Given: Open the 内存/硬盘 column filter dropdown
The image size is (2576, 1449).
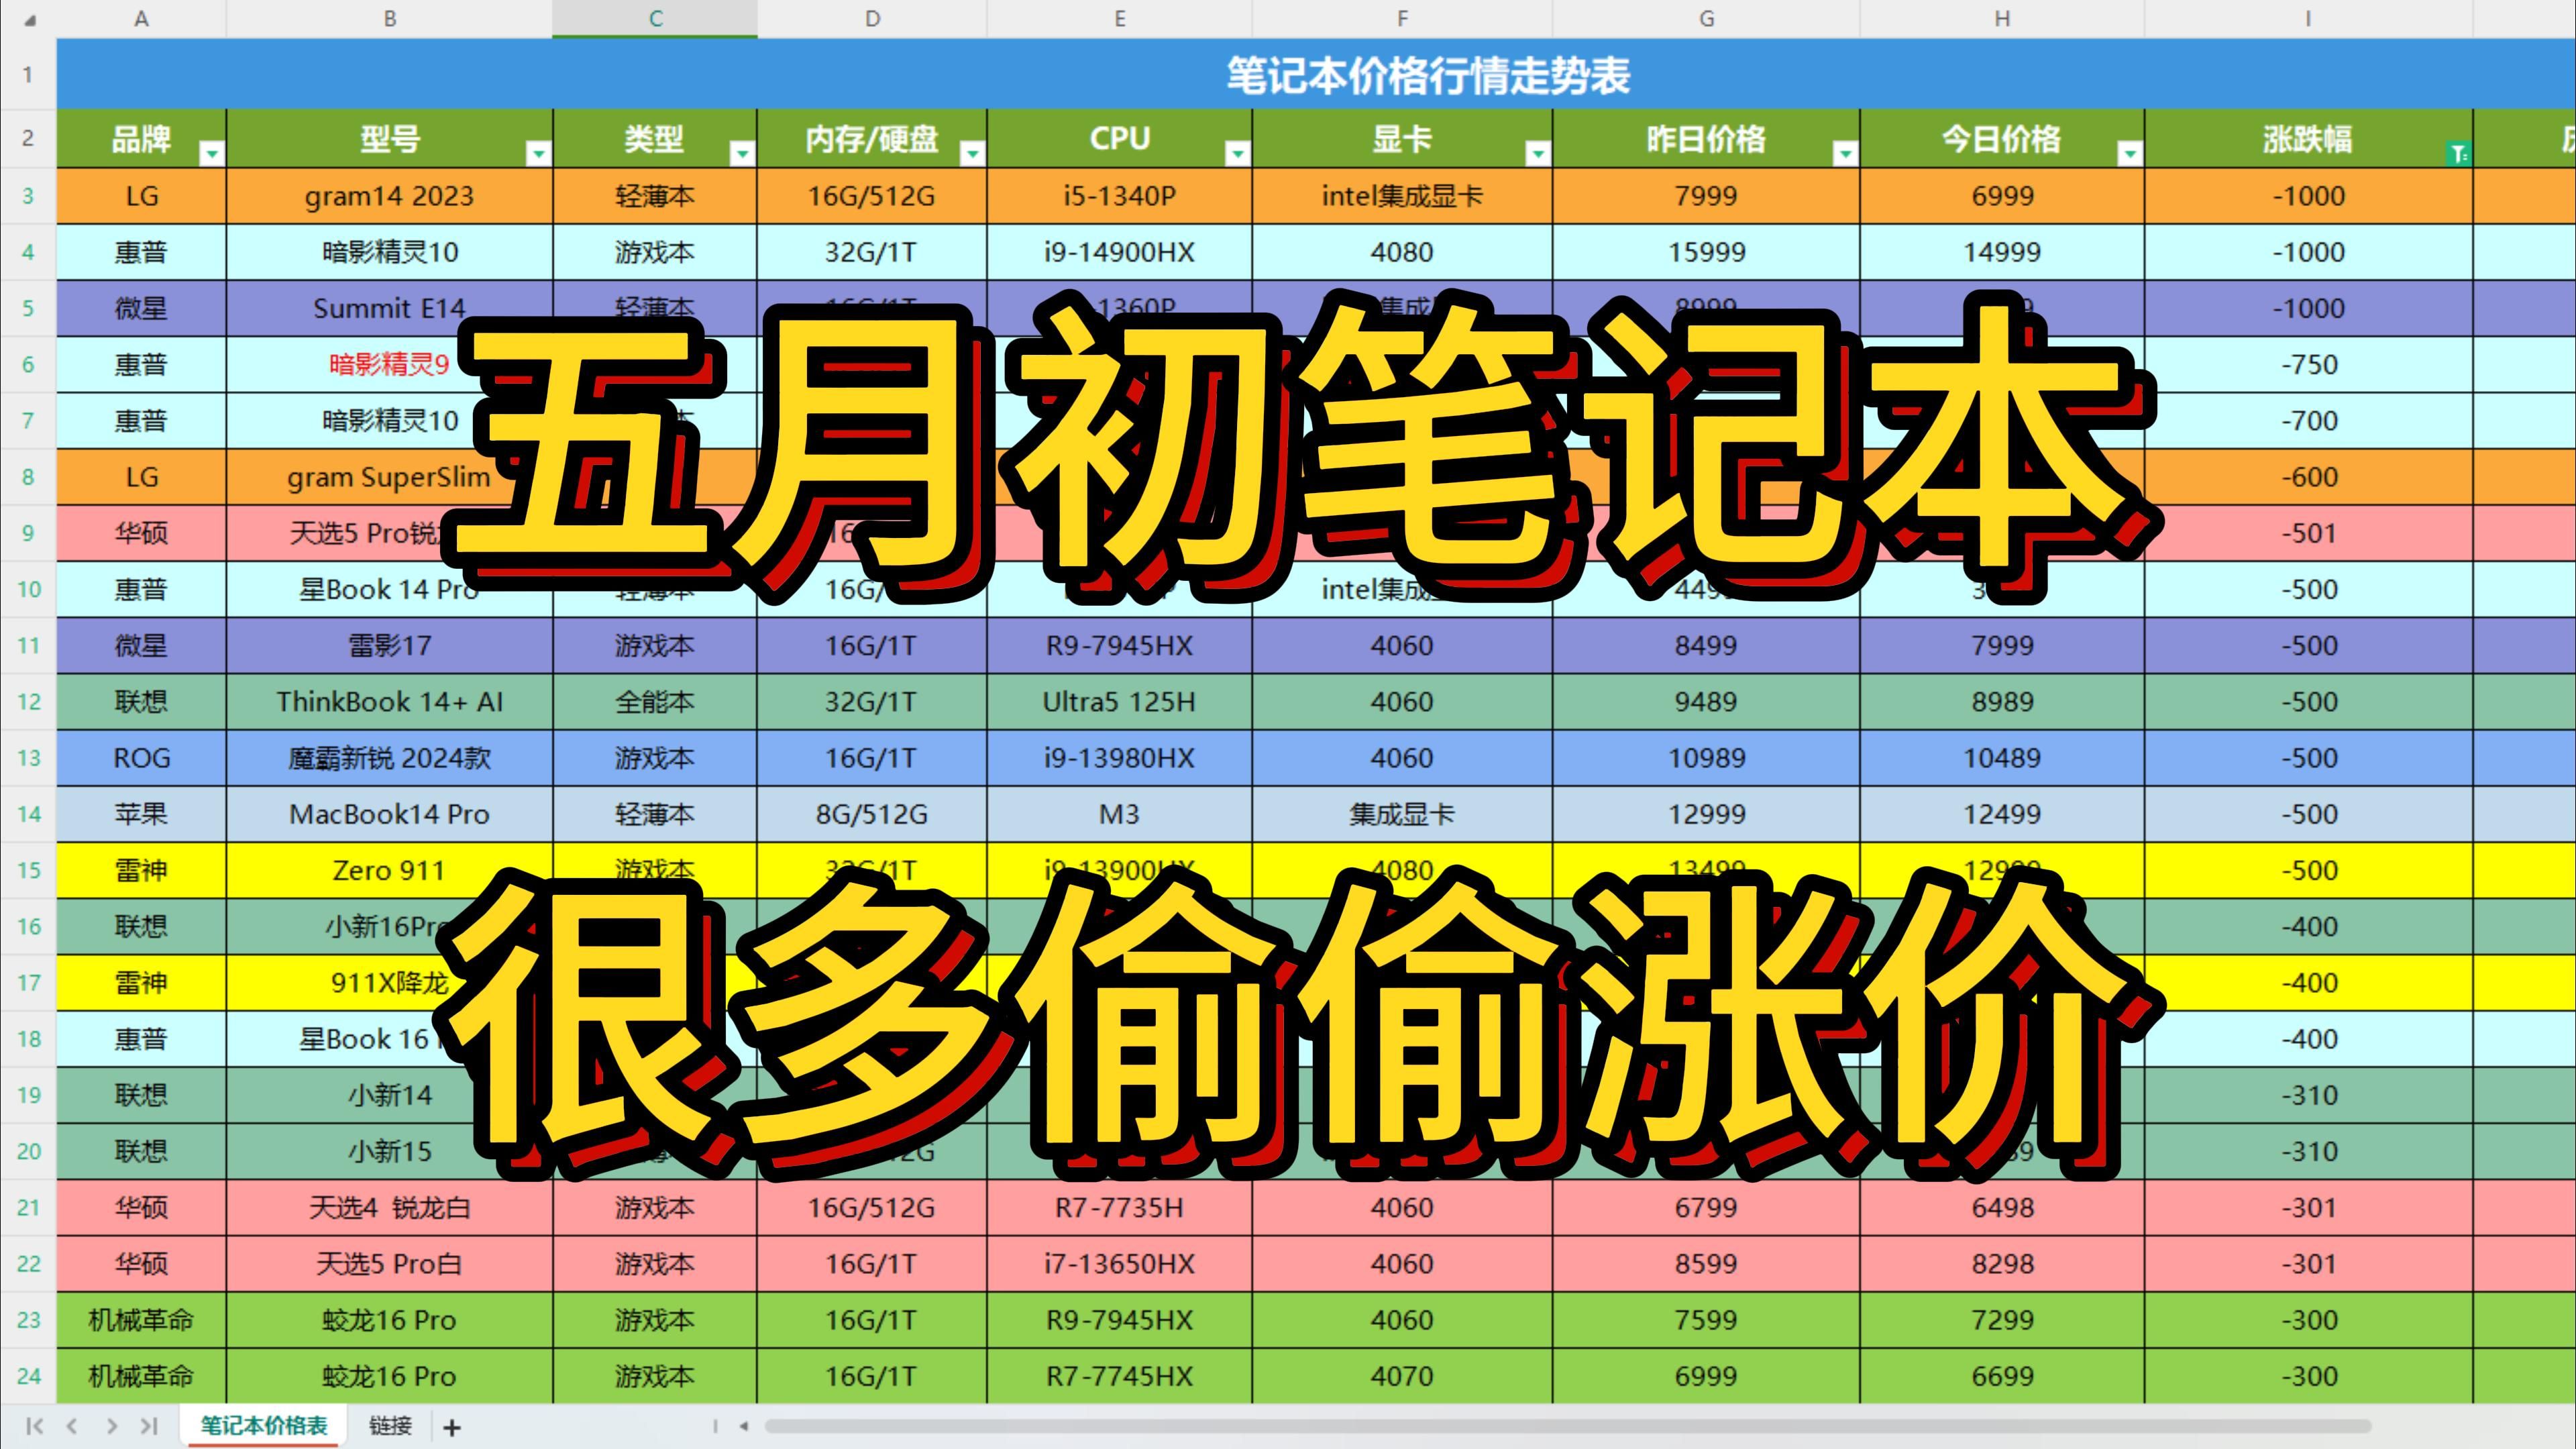Looking at the screenshot, I should [x=972, y=153].
